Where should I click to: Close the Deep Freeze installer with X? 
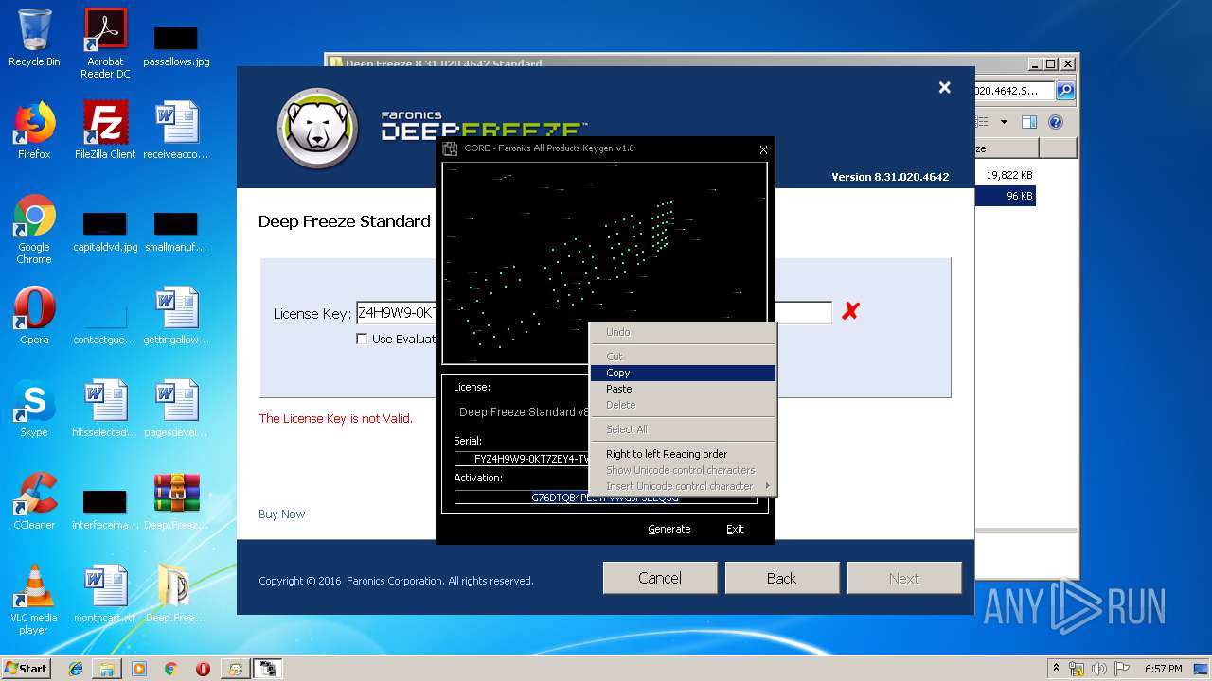(x=944, y=87)
